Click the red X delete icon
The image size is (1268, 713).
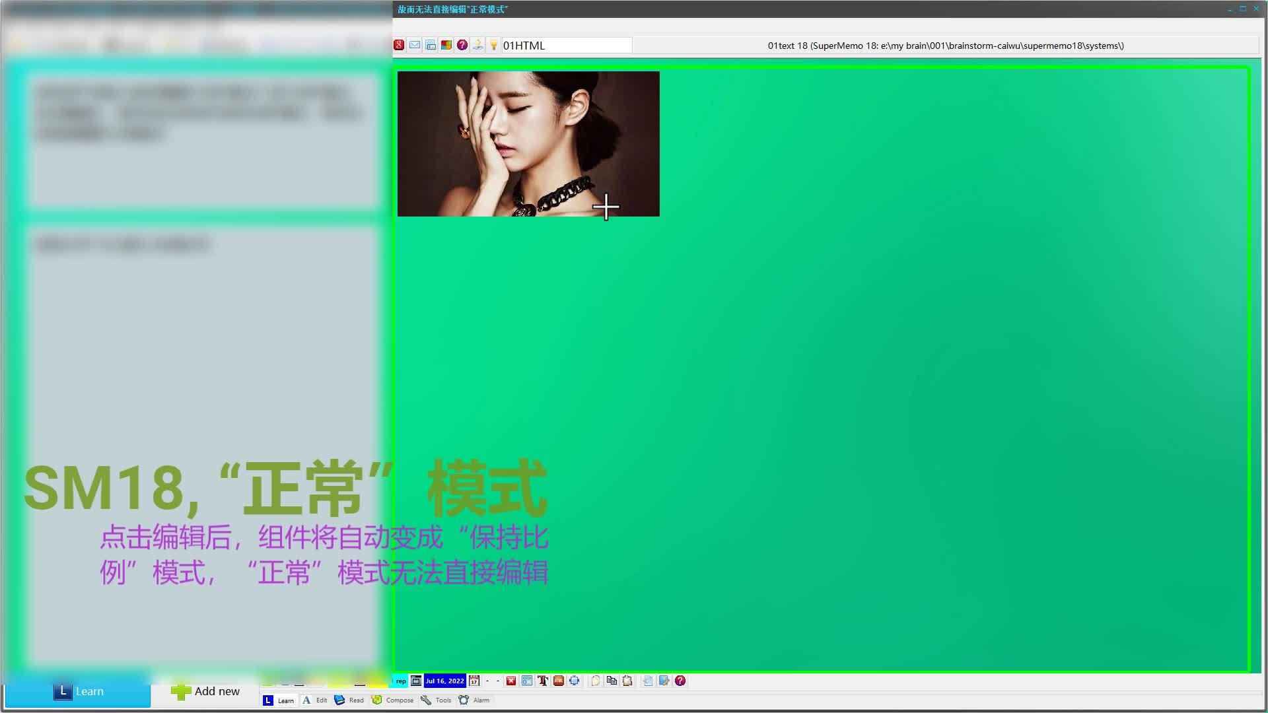coord(511,681)
